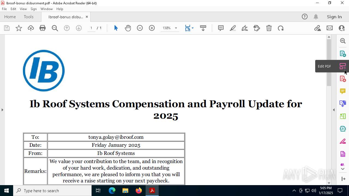
Task: Click scroll down arrow on scrollbar
Action: click(329, 183)
